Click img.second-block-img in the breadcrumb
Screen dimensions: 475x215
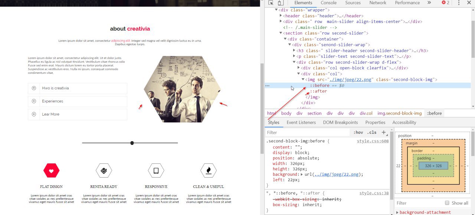400,113
